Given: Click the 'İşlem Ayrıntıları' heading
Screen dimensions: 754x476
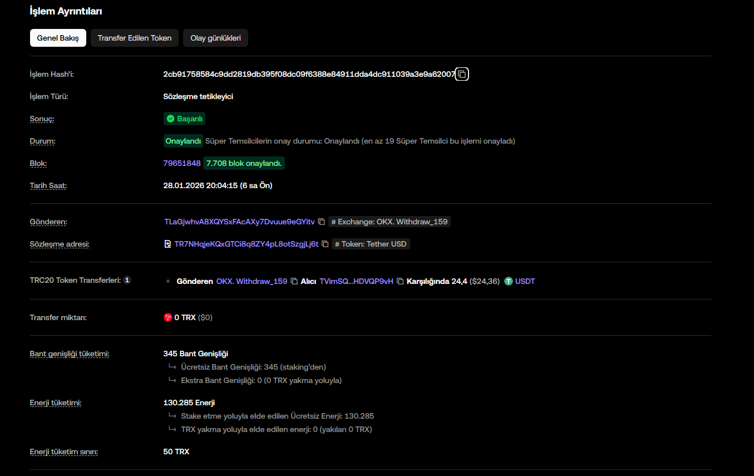Looking at the screenshot, I should click(66, 11).
